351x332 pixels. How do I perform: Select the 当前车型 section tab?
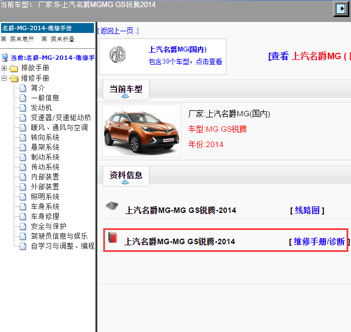click(x=126, y=90)
